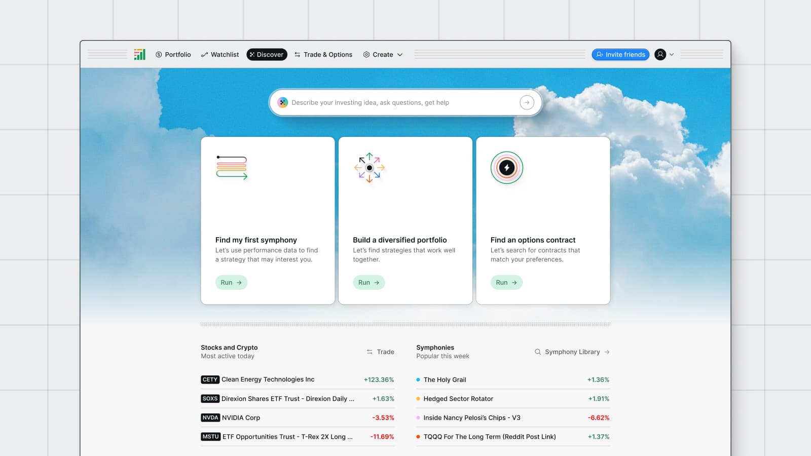Click the Invite friends button
Image resolution: width=811 pixels, height=456 pixels.
pyautogui.click(x=620, y=55)
